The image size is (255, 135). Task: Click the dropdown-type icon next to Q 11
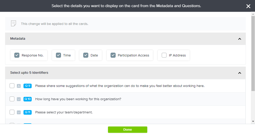(x=19, y=112)
